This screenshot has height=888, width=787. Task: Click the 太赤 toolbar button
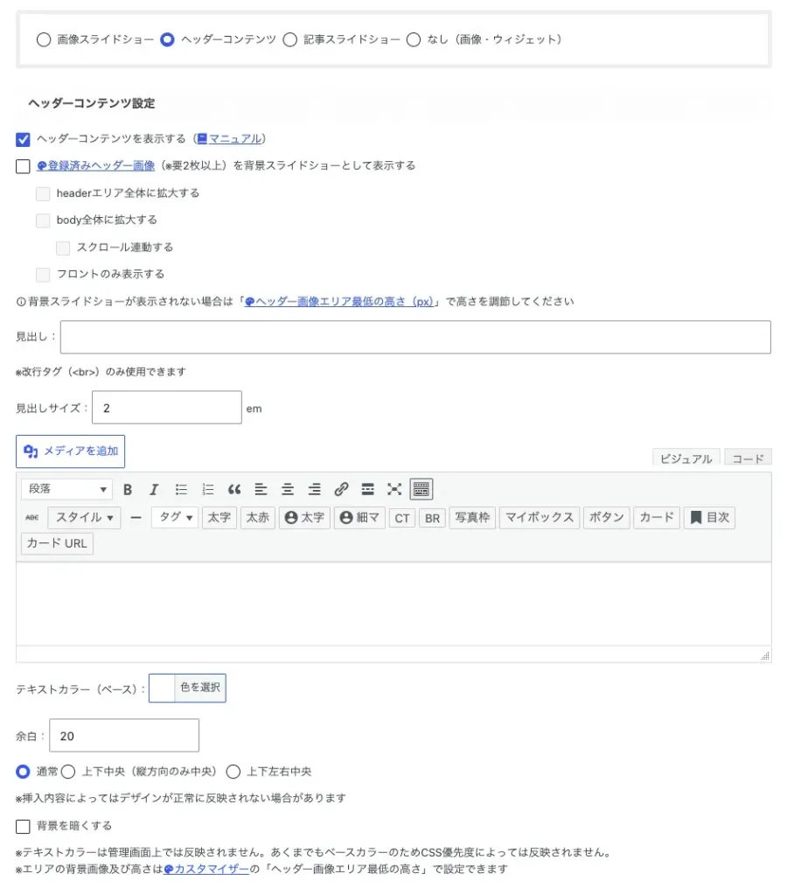pos(258,518)
